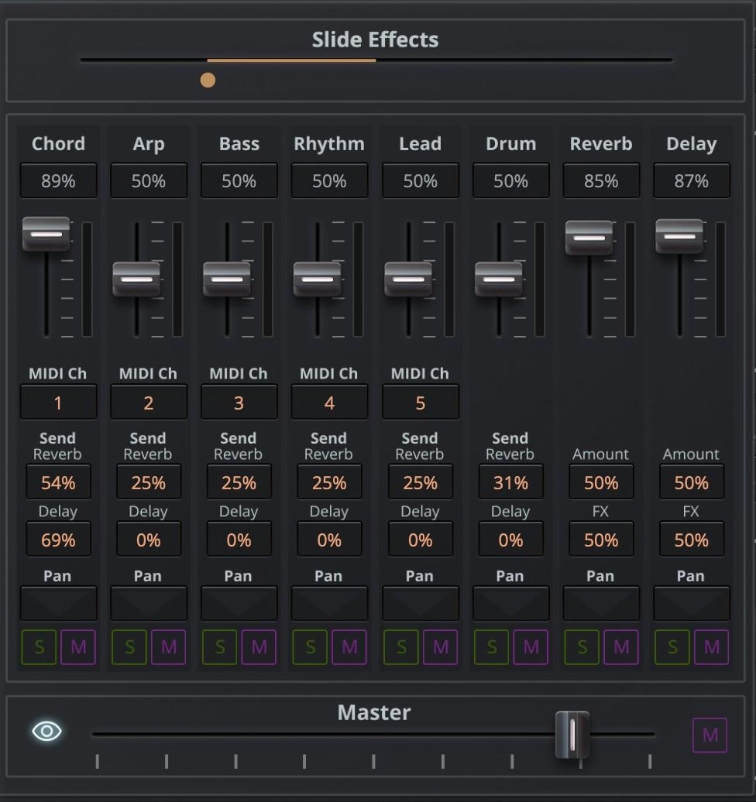Image resolution: width=756 pixels, height=802 pixels.
Task: Select the Chord channel header
Action: click(x=58, y=143)
